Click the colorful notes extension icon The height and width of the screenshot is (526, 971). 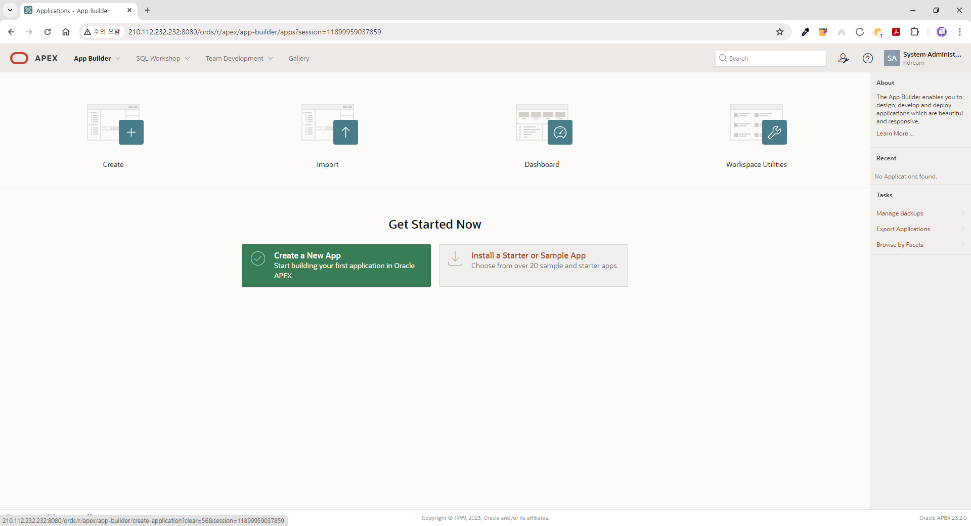coord(823,32)
